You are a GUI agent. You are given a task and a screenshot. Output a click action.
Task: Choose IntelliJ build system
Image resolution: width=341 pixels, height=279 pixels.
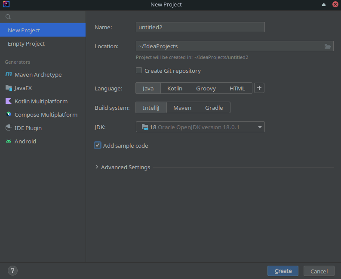[x=151, y=108]
